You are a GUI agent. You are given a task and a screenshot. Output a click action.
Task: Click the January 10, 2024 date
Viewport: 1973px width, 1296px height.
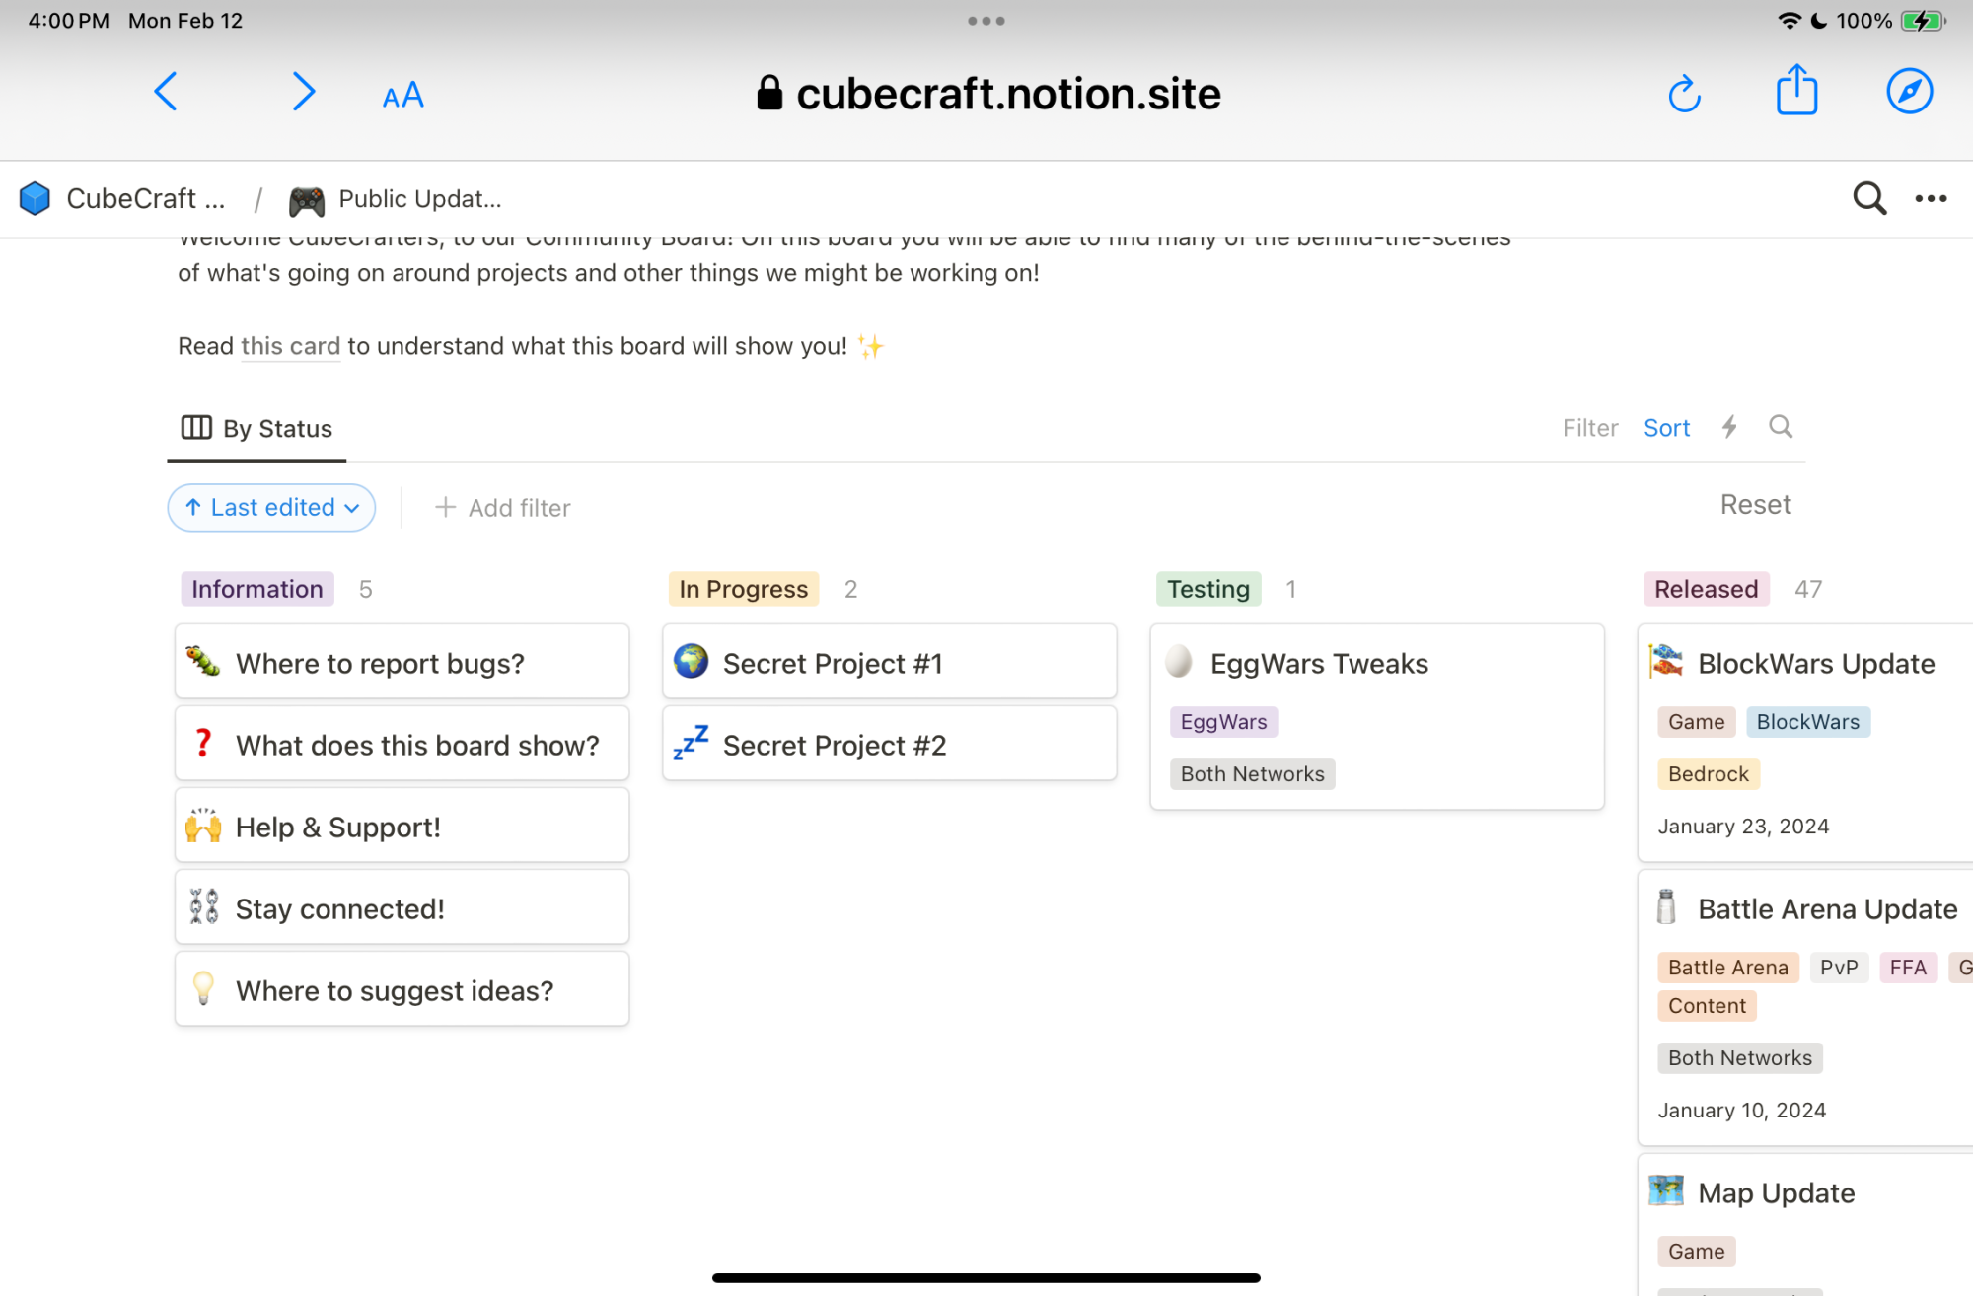click(1741, 1111)
